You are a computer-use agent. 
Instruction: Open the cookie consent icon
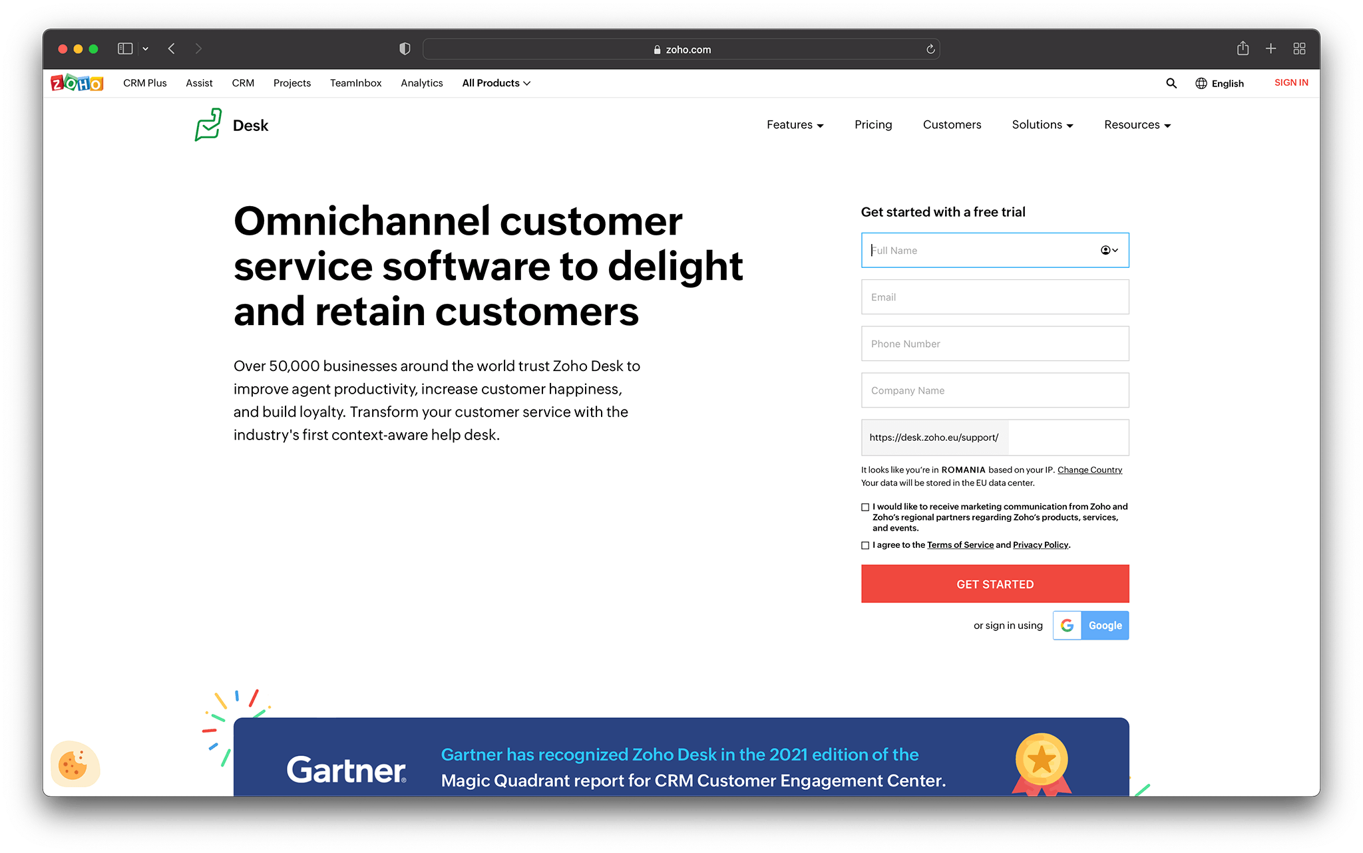tap(75, 765)
